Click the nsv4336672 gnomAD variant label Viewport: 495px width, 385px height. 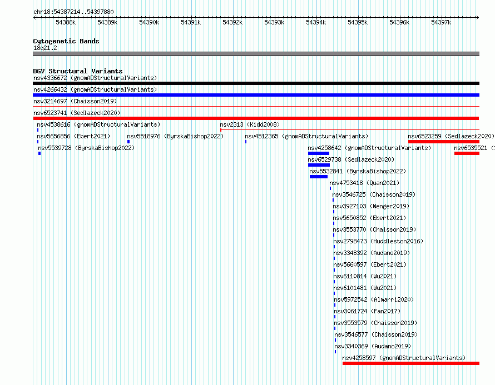95,78
